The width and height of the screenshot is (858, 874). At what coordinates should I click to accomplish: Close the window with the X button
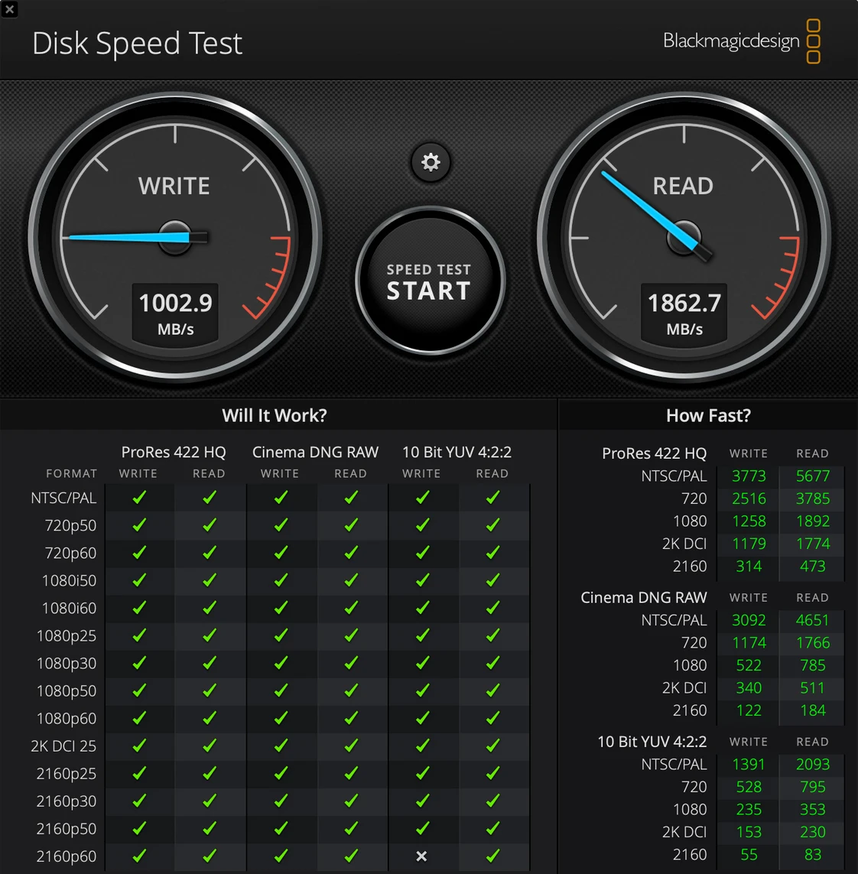tap(9, 9)
